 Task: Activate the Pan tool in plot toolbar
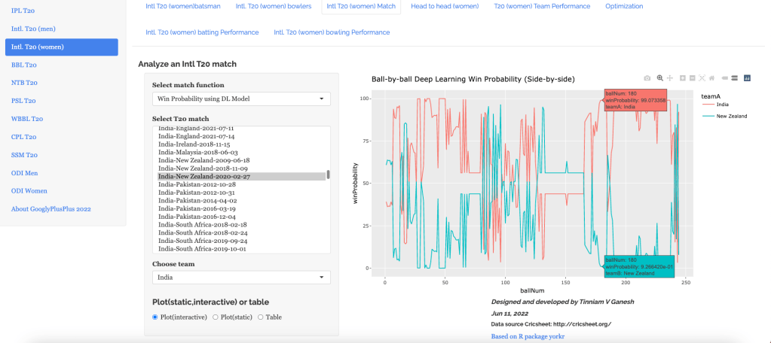[669, 78]
